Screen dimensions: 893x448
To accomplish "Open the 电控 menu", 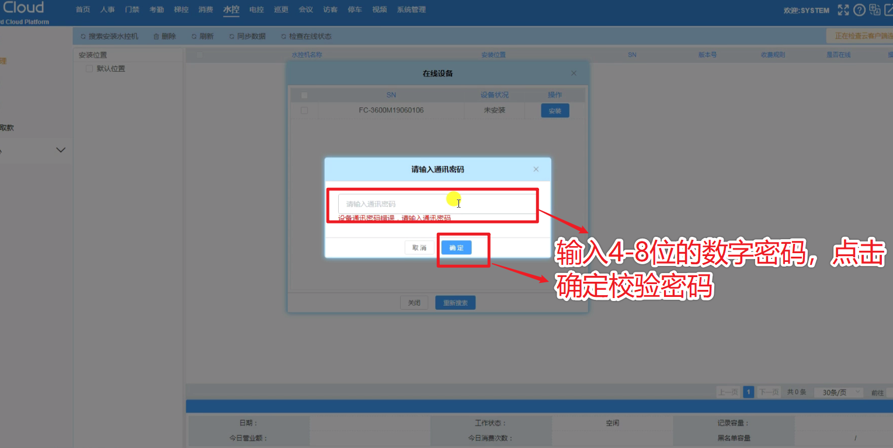I will click(256, 10).
